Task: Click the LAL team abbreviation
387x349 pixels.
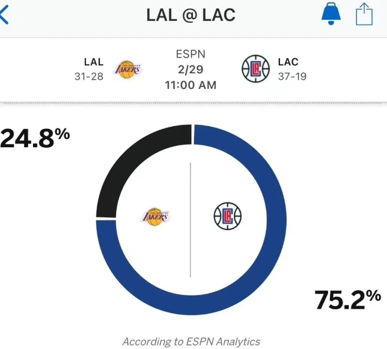Action: pos(93,62)
